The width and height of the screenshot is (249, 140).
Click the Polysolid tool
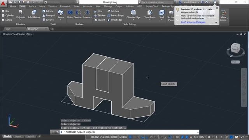[x=21, y=14]
